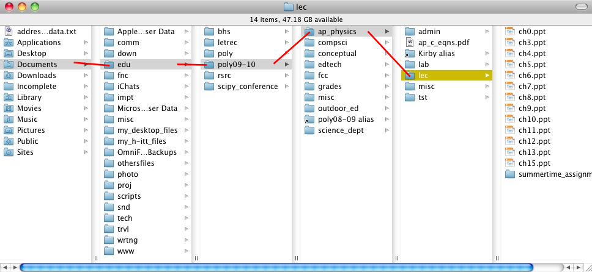The width and height of the screenshot is (592, 272).
Task: Select the iChats folder name
Action: (128, 86)
